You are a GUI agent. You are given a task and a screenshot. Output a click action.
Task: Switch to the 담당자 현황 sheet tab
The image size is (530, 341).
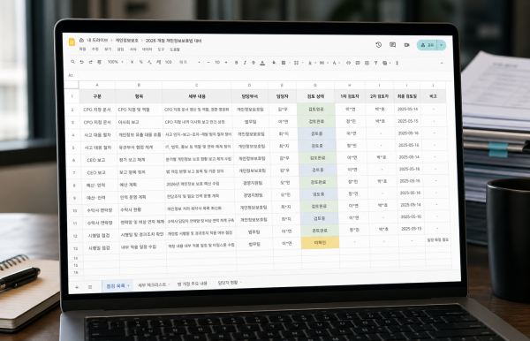click(x=230, y=283)
